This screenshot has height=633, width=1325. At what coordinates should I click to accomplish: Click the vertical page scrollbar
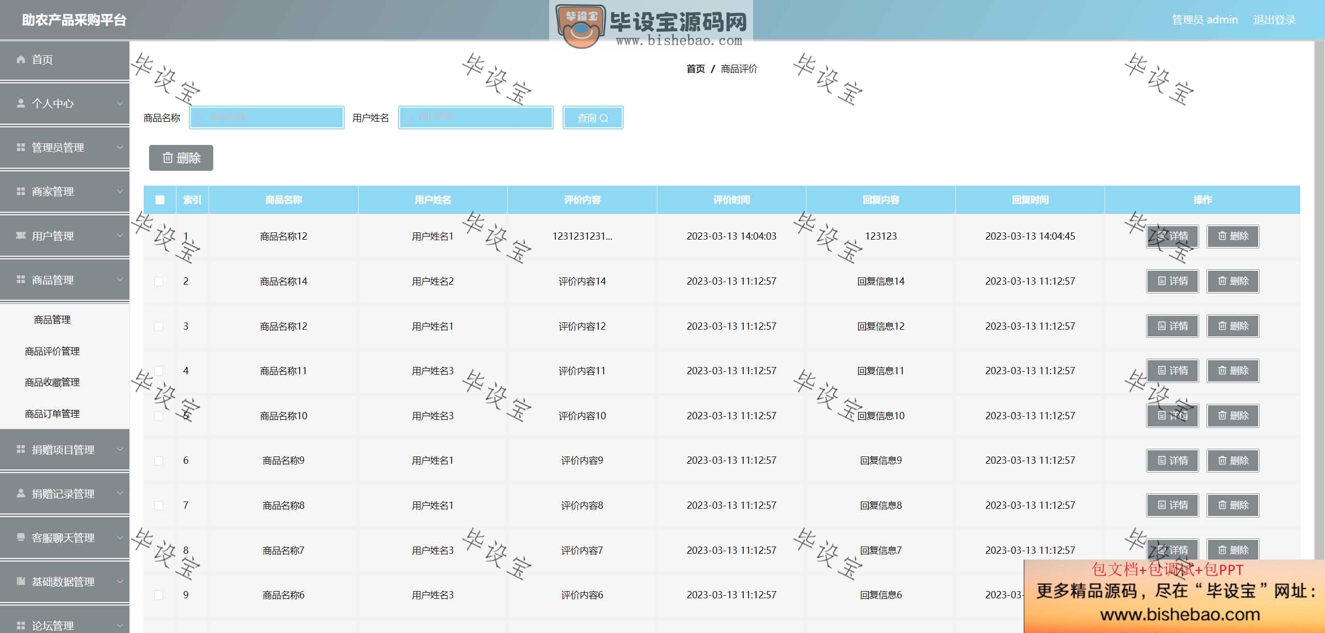1320,336
